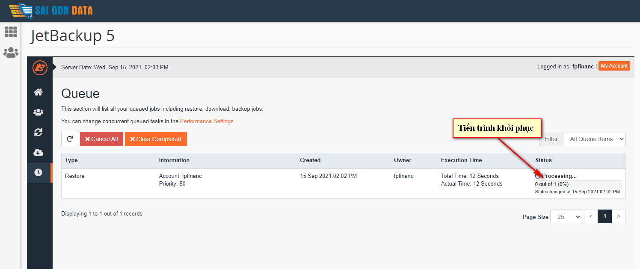The width and height of the screenshot is (640, 269).
Task: Click the 'Priority: 50' text
Action: tap(172, 183)
